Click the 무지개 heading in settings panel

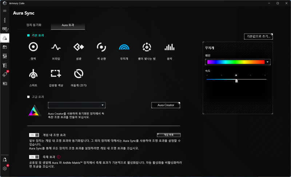[210, 48]
